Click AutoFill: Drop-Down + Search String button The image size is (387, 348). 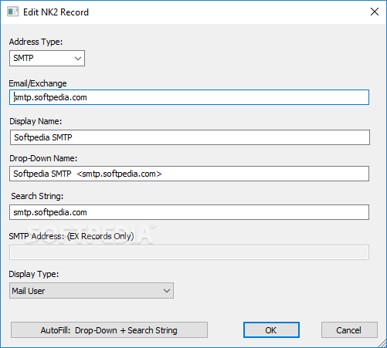tap(109, 330)
